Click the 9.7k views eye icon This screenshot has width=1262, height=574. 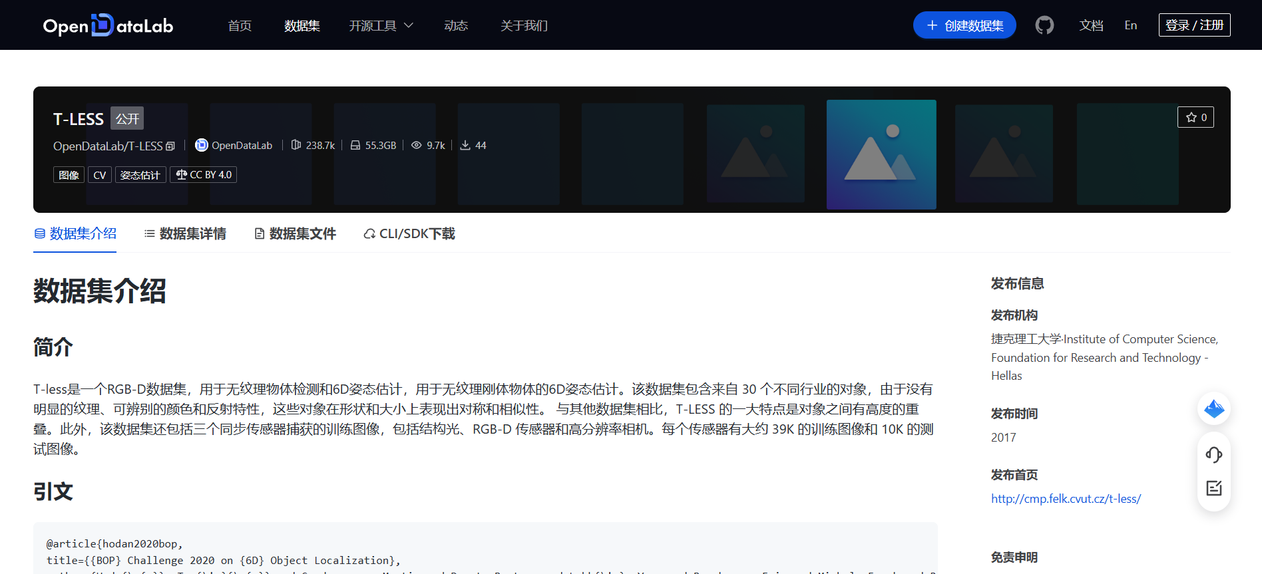coord(417,145)
